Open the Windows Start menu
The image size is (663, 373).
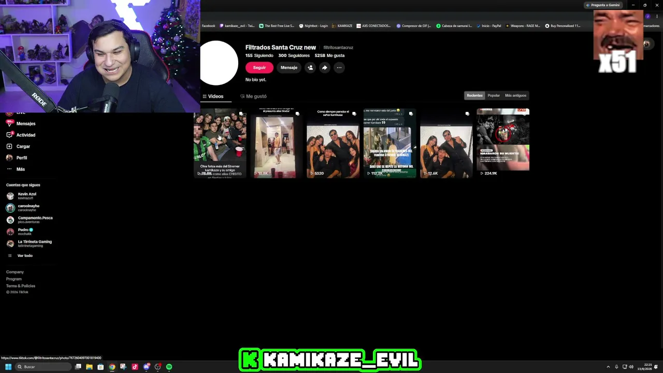[8, 367]
